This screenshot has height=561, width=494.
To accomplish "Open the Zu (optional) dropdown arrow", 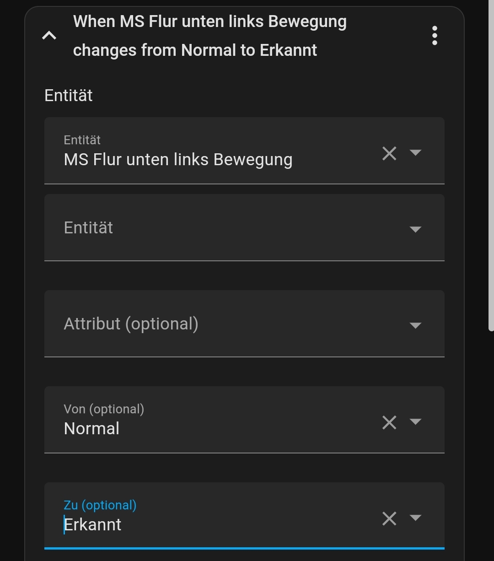I will 415,518.
